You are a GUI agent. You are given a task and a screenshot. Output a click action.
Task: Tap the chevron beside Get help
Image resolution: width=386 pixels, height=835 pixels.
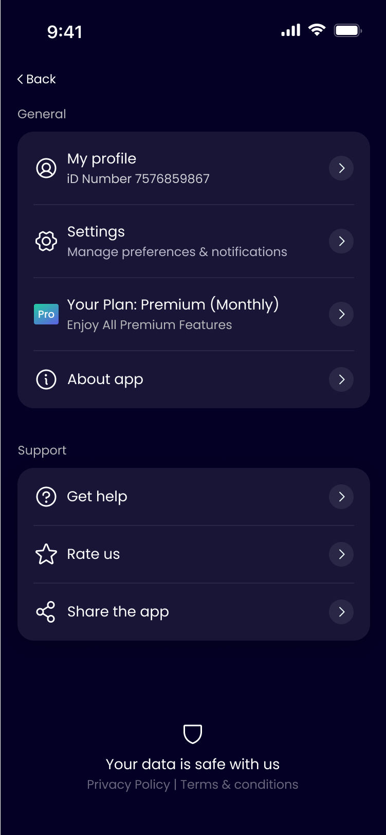tap(341, 497)
